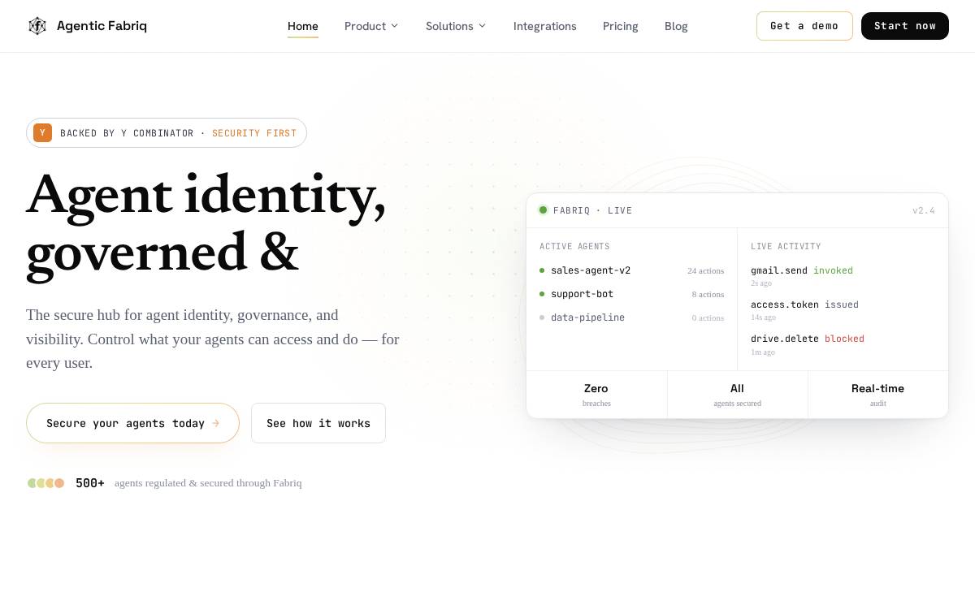Expand the Product dropdown chevron
The height and width of the screenshot is (609, 975).
pos(395,26)
